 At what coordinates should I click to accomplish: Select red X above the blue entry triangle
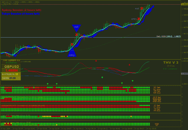coord(72,44)
